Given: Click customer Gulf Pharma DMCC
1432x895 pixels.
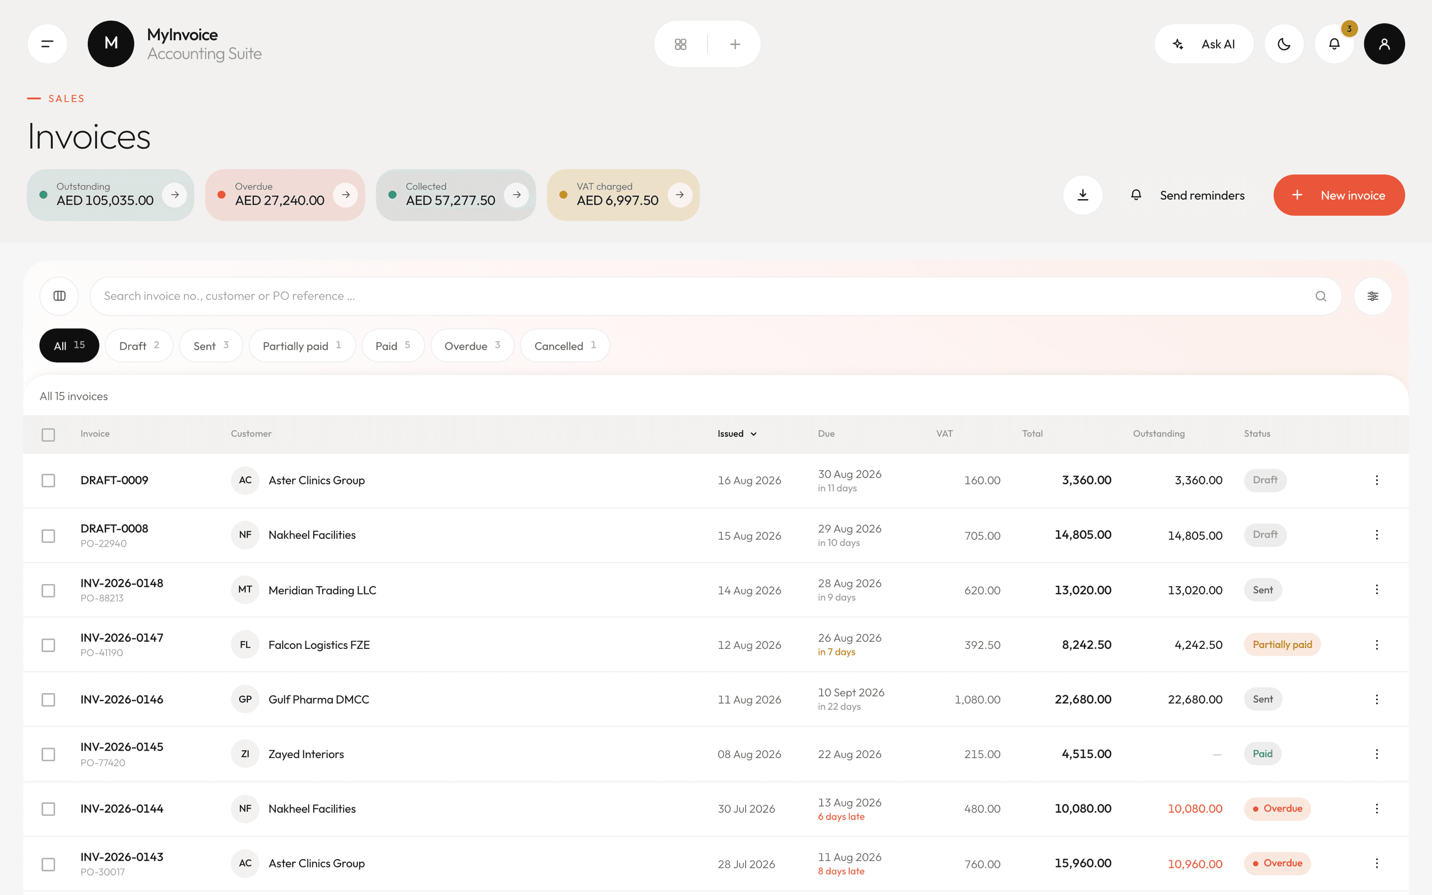Looking at the screenshot, I should (x=318, y=700).
